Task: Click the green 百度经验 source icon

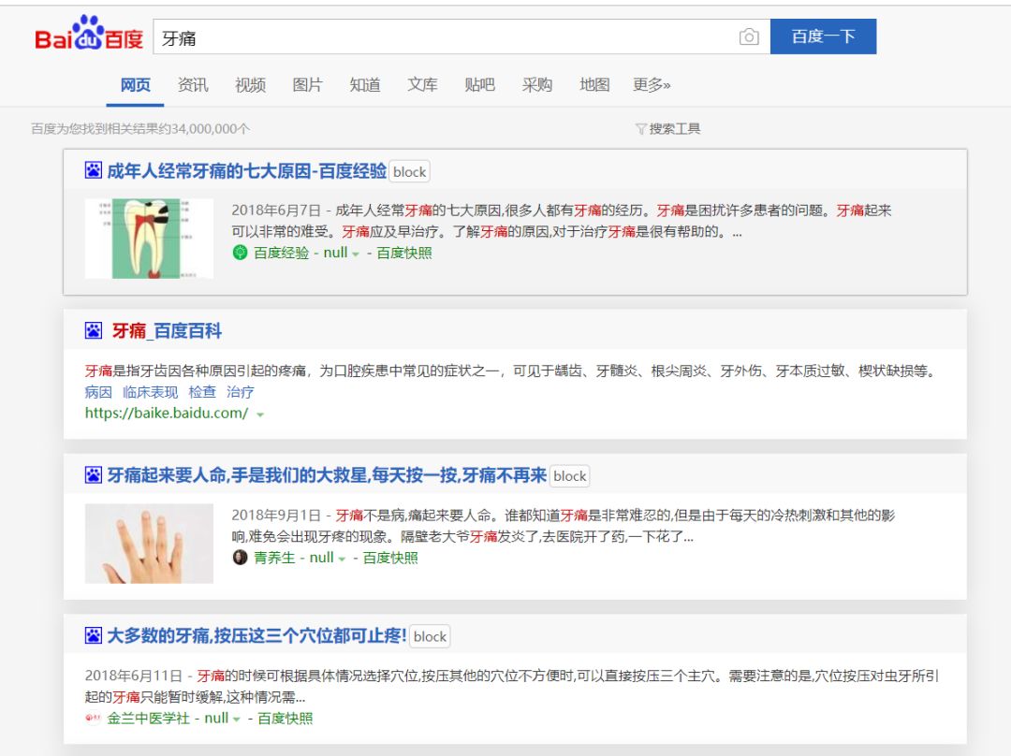Action: pyautogui.click(x=240, y=253)
